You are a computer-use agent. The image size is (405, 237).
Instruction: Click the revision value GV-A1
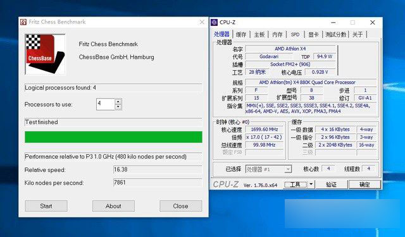click(x=365, y=98)
